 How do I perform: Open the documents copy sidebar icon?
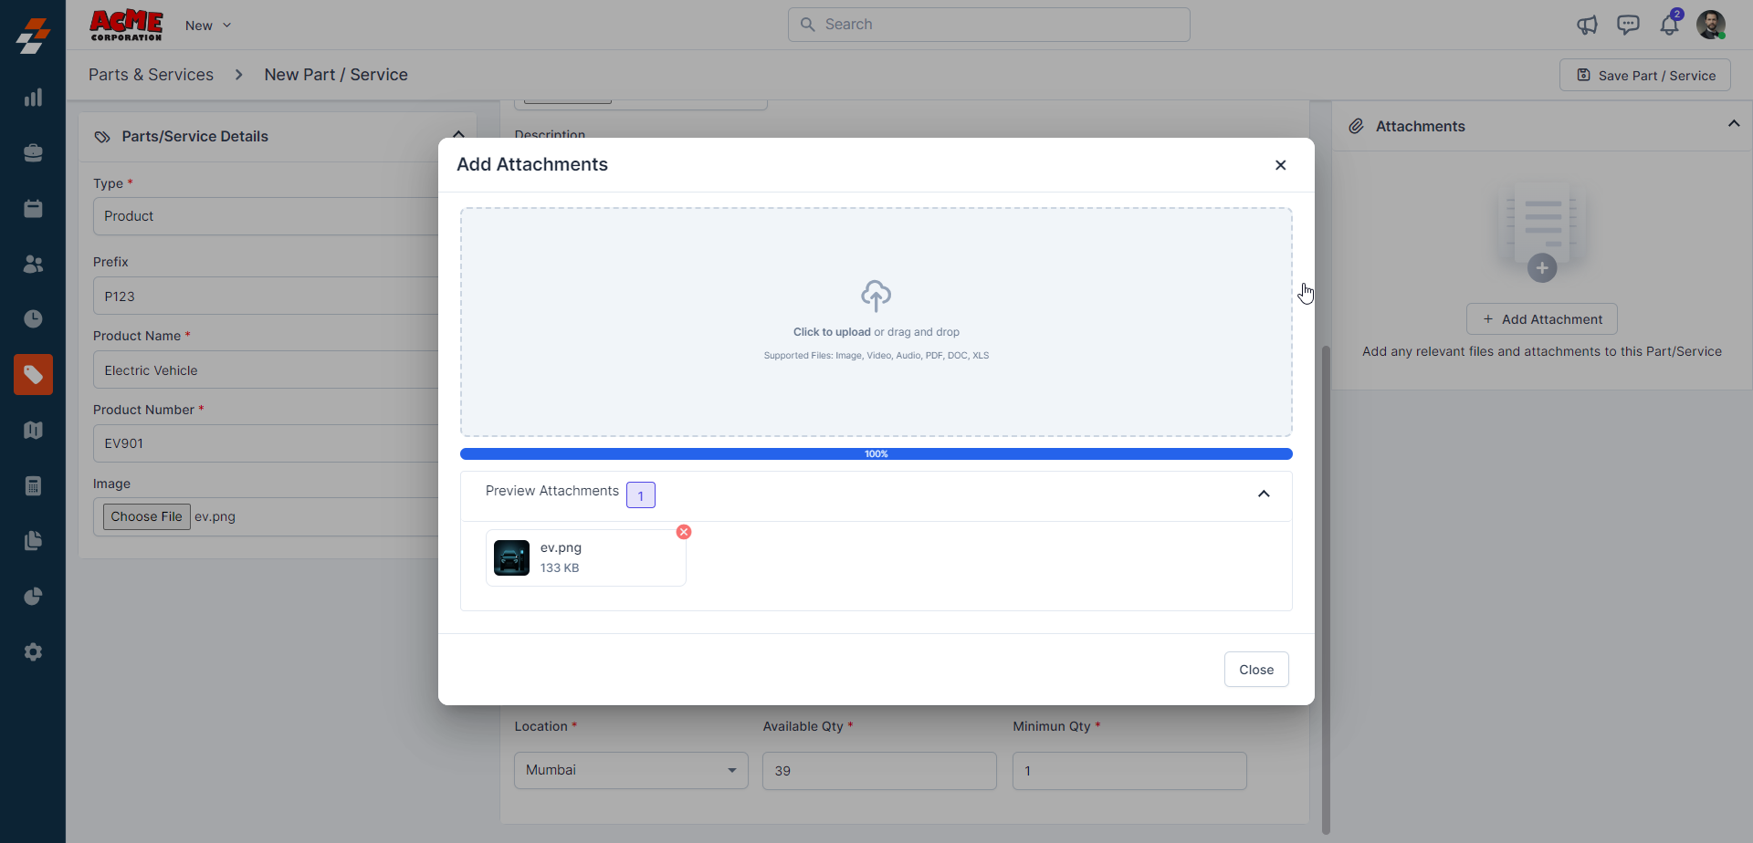33,541
